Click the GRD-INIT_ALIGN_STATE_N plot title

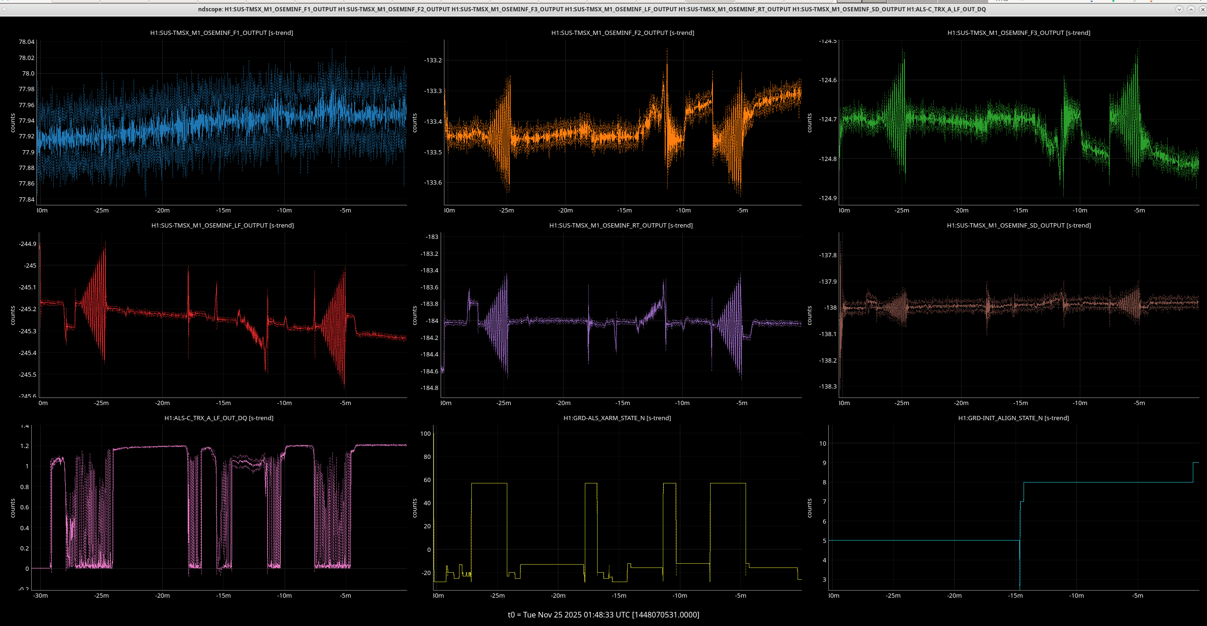pyautogui.click(x=1013, y=418)
